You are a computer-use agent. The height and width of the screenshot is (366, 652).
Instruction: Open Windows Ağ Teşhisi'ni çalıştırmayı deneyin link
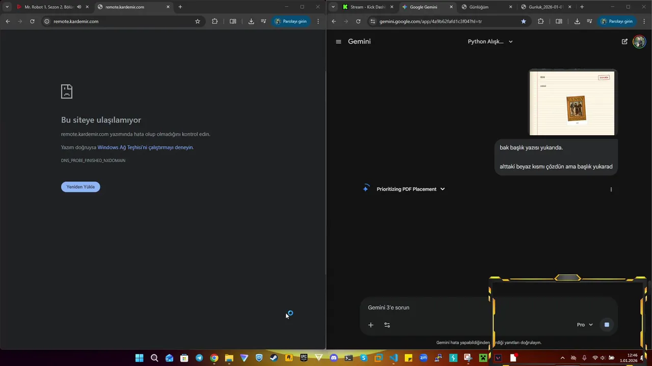click(x=145, y=147)
